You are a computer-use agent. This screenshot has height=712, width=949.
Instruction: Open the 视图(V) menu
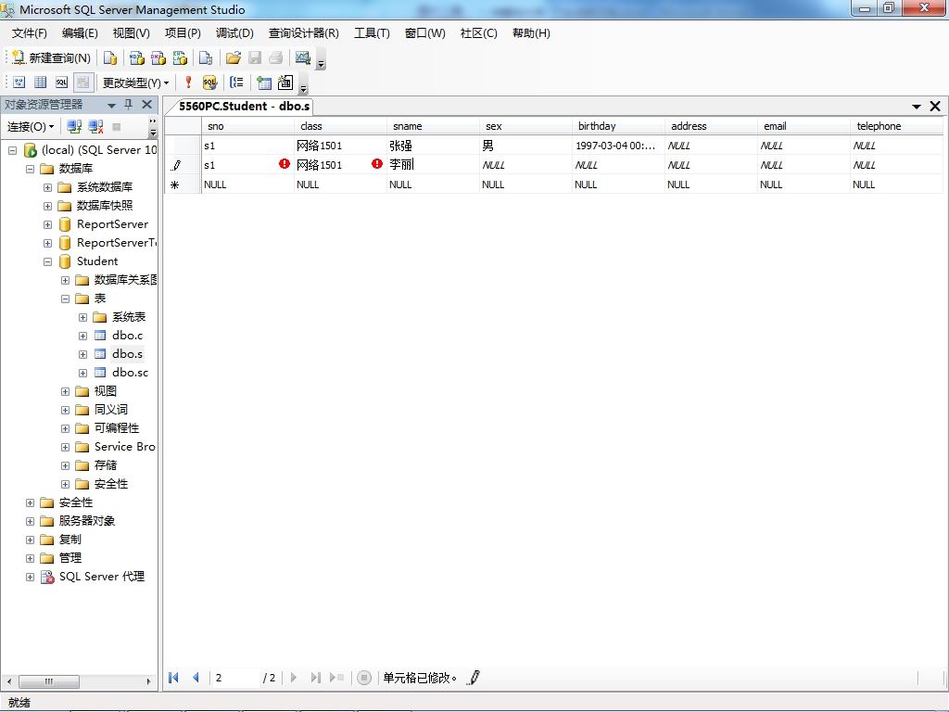[132, 33]
